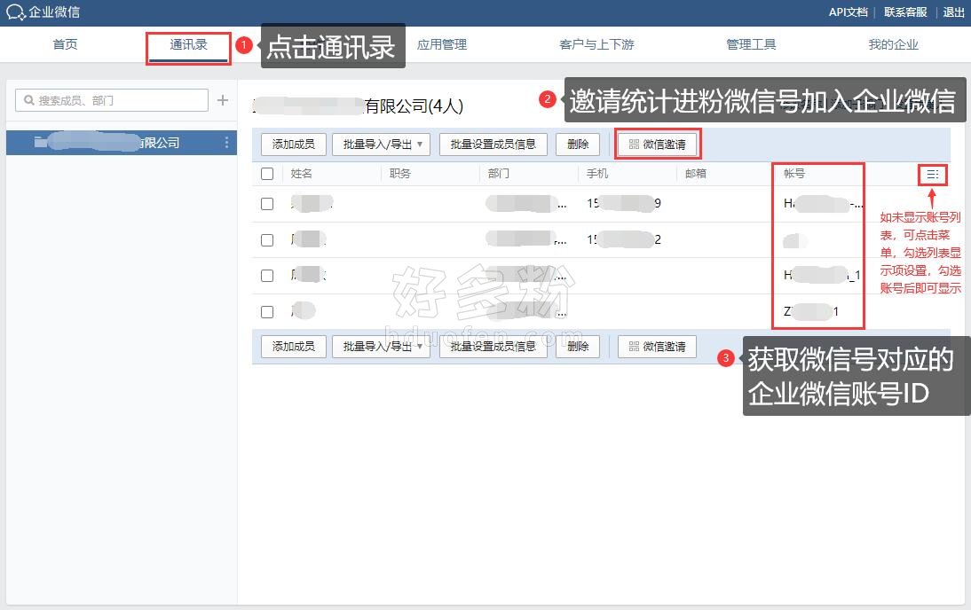Click the 姓名 column header
Image resolution: width=971 pixels, height=610 pixels.
click(x=302, y=174)
